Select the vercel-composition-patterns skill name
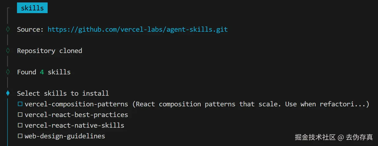The height and width of the screenshot is (146, 378). click(x=76, y=104)
